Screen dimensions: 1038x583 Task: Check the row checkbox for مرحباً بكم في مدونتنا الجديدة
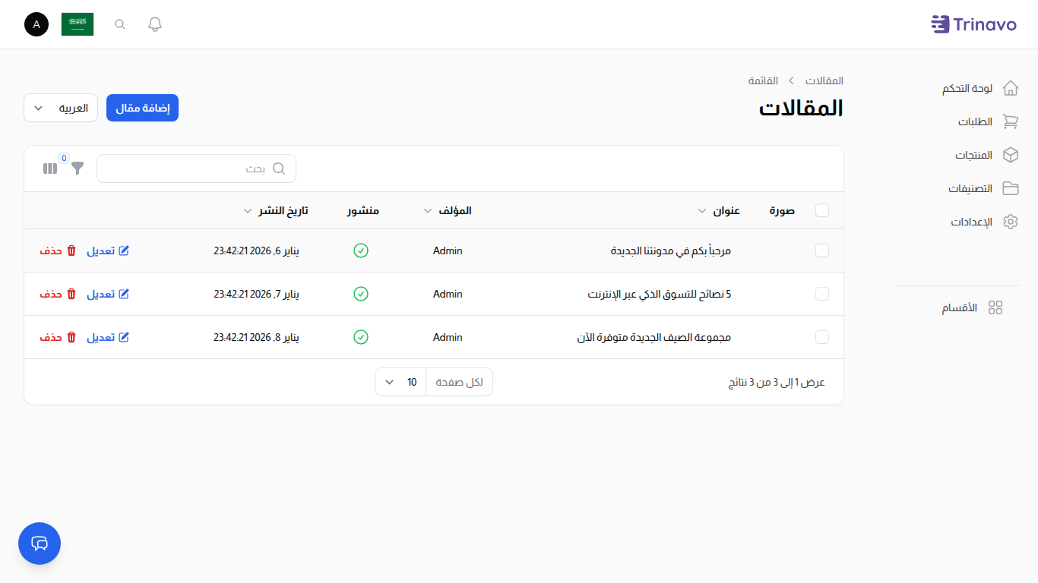click(x=822, y=251)
